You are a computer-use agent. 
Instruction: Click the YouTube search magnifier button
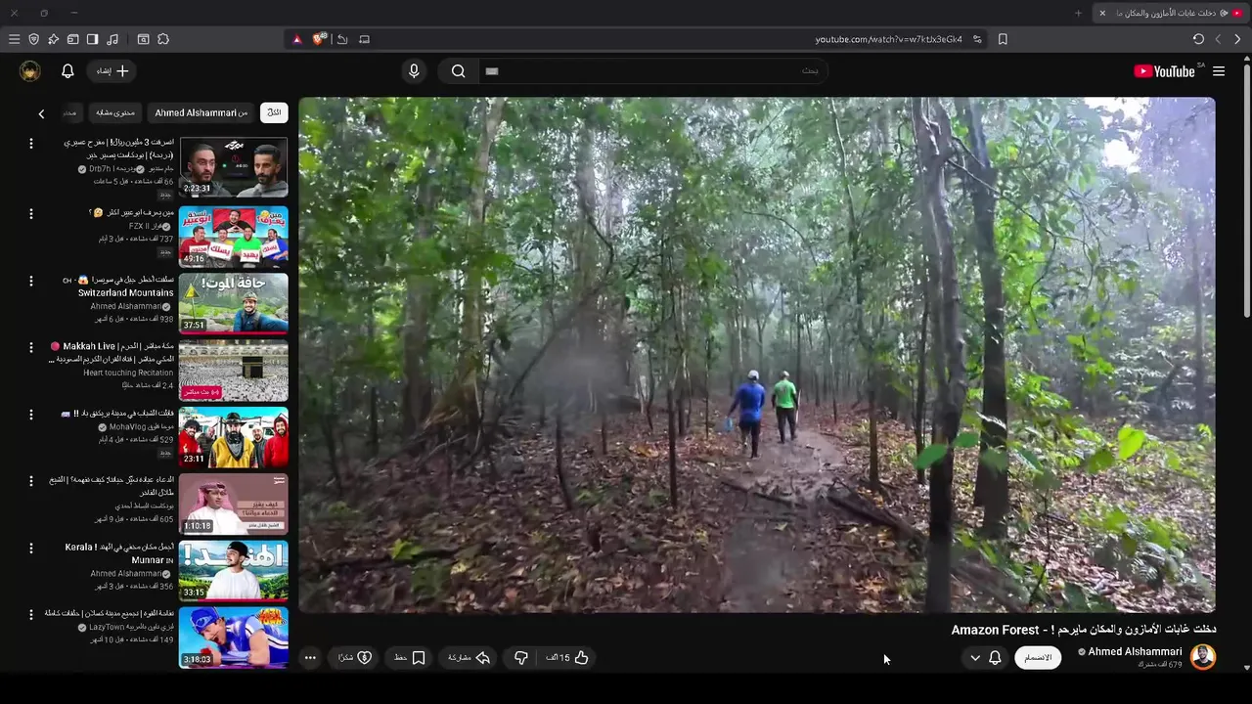[458, 70]
